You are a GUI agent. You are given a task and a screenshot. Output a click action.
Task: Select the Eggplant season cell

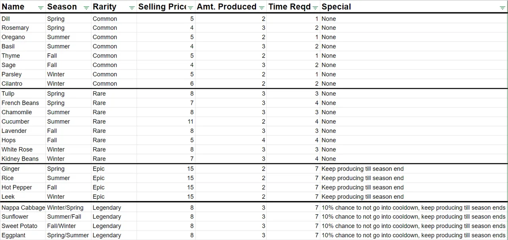coord(68,235)
